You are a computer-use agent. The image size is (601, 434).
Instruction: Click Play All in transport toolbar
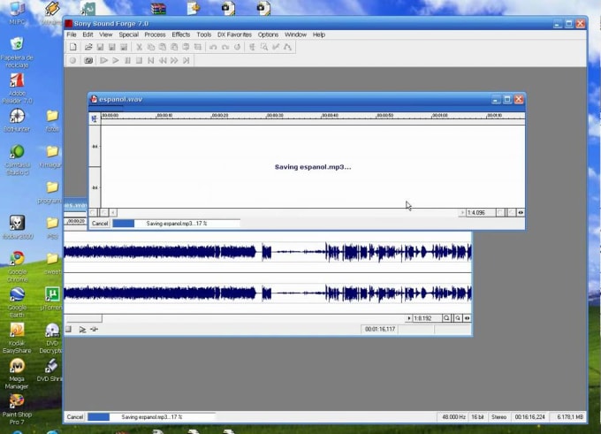click(x=103, y=61)
